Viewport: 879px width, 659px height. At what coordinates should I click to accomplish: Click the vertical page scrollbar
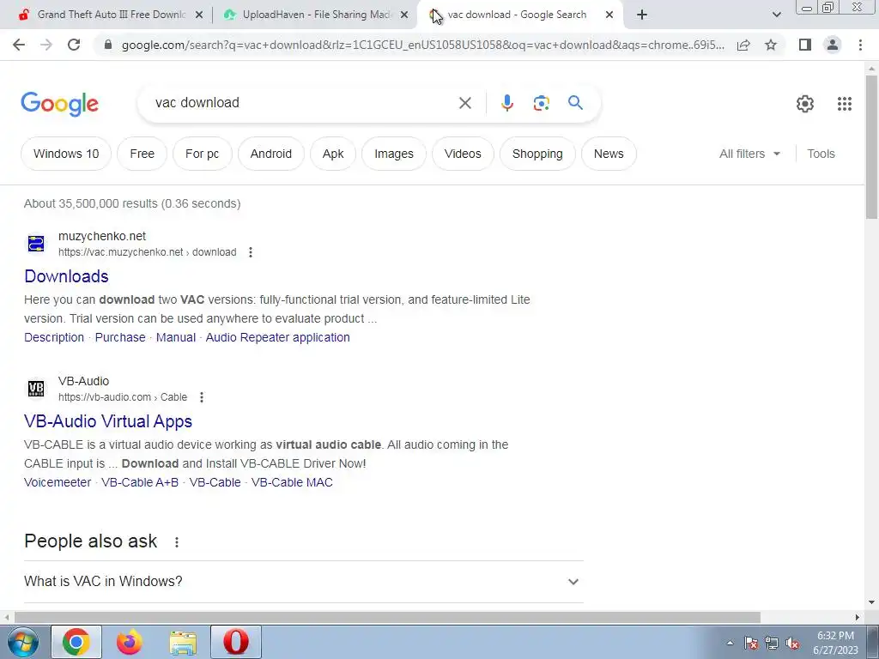pos(871,147)
